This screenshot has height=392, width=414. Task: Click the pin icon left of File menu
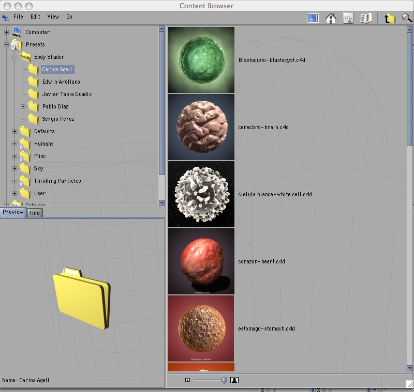5,18
